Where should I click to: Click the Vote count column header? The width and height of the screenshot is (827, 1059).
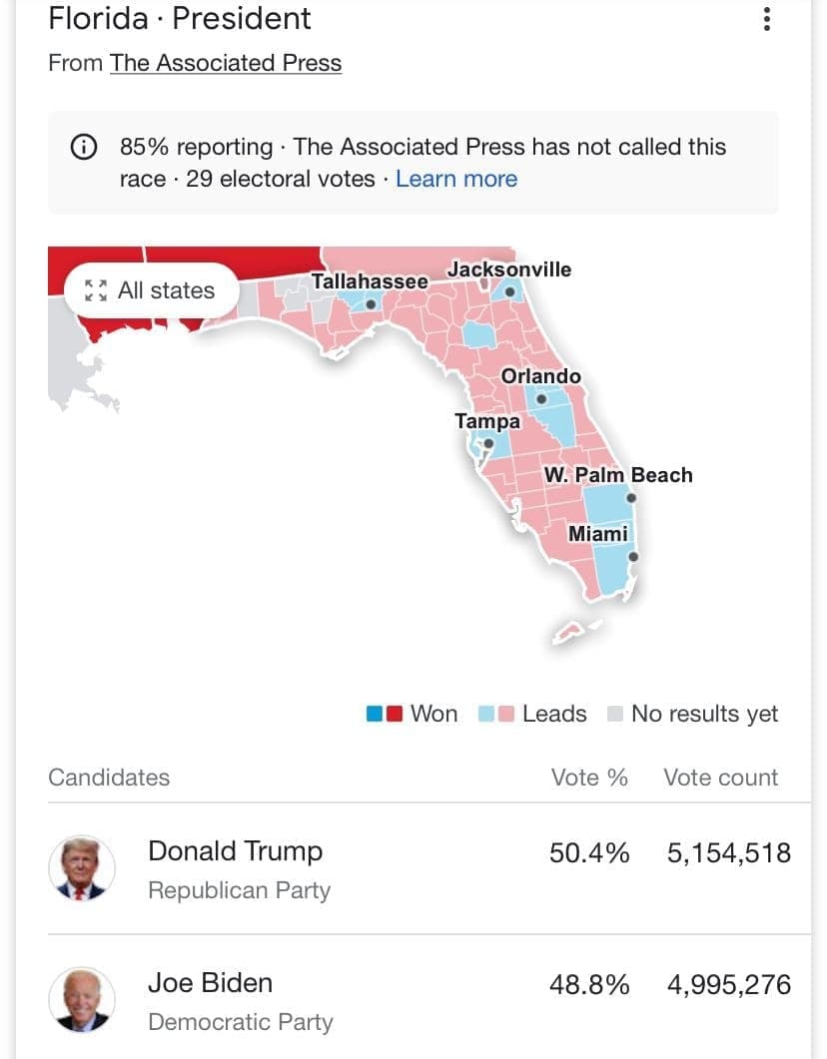(720, 778)
